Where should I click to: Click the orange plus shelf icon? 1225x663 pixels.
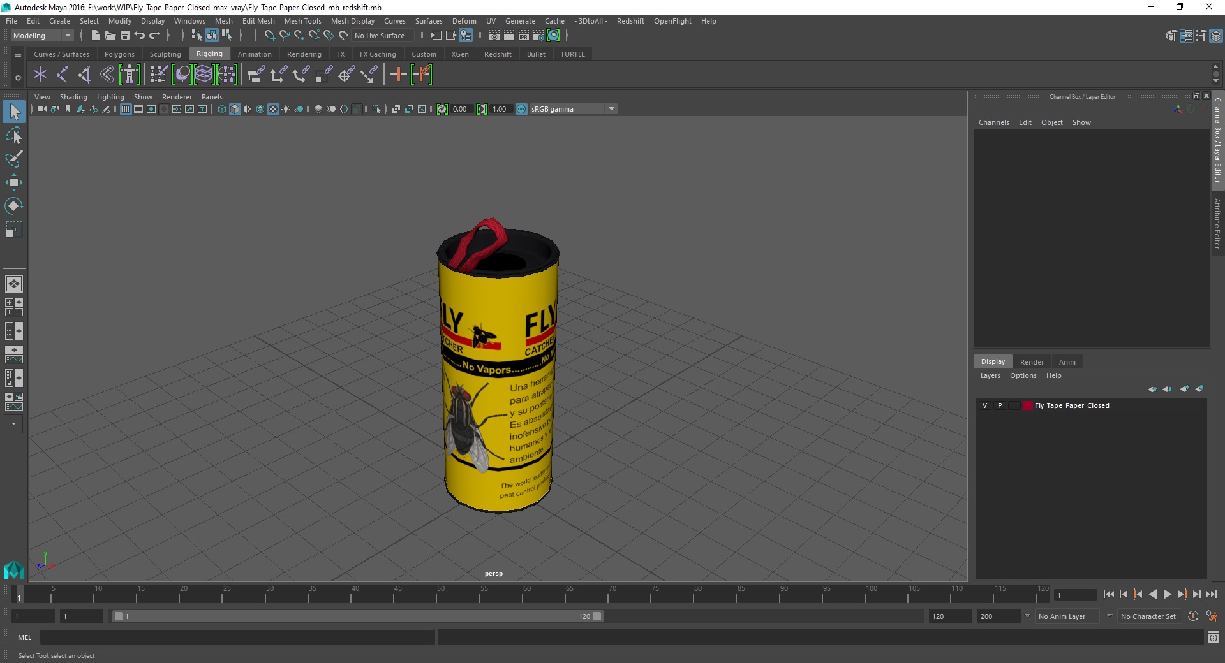point(398,75)
